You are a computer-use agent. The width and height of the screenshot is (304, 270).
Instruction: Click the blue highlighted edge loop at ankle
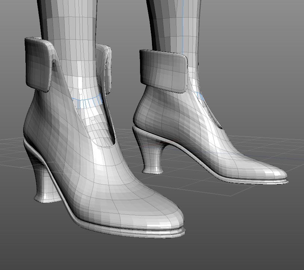point(87,101)
